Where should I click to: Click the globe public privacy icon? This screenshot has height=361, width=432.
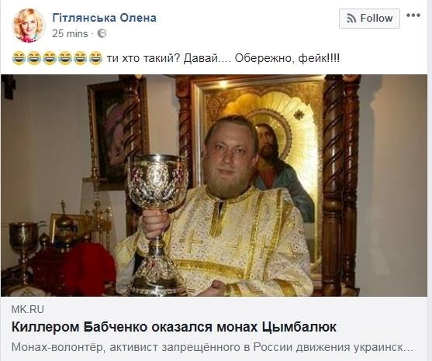coord(102,33)
